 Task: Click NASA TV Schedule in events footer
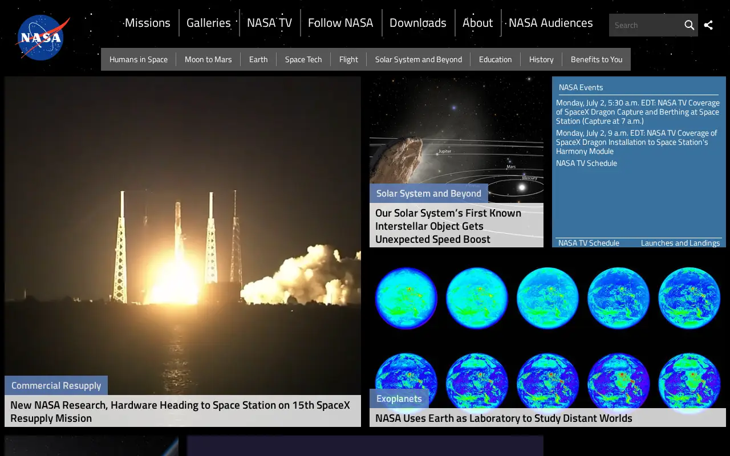pos(589,243)
